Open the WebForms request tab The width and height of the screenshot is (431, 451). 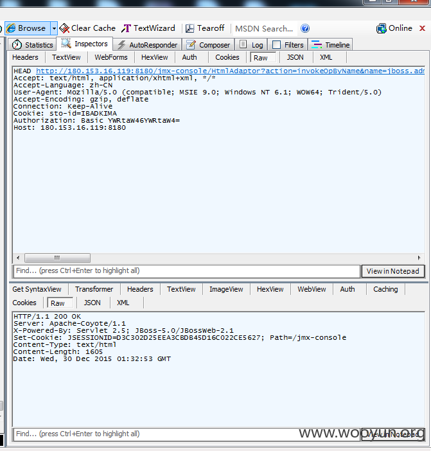[x=111, y=57]
